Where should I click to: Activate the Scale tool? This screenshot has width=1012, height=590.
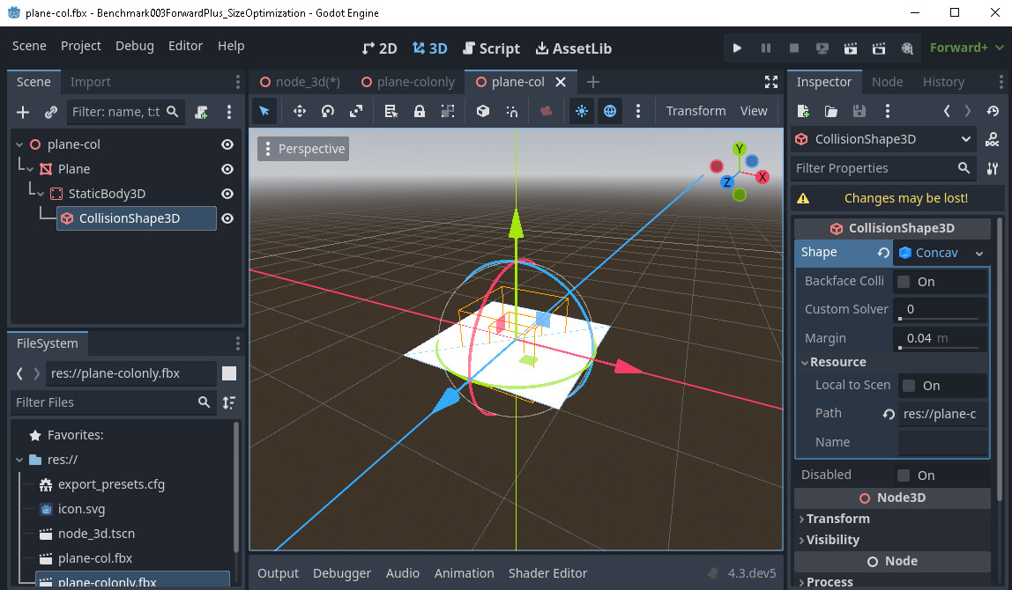[x=356, y=110]
